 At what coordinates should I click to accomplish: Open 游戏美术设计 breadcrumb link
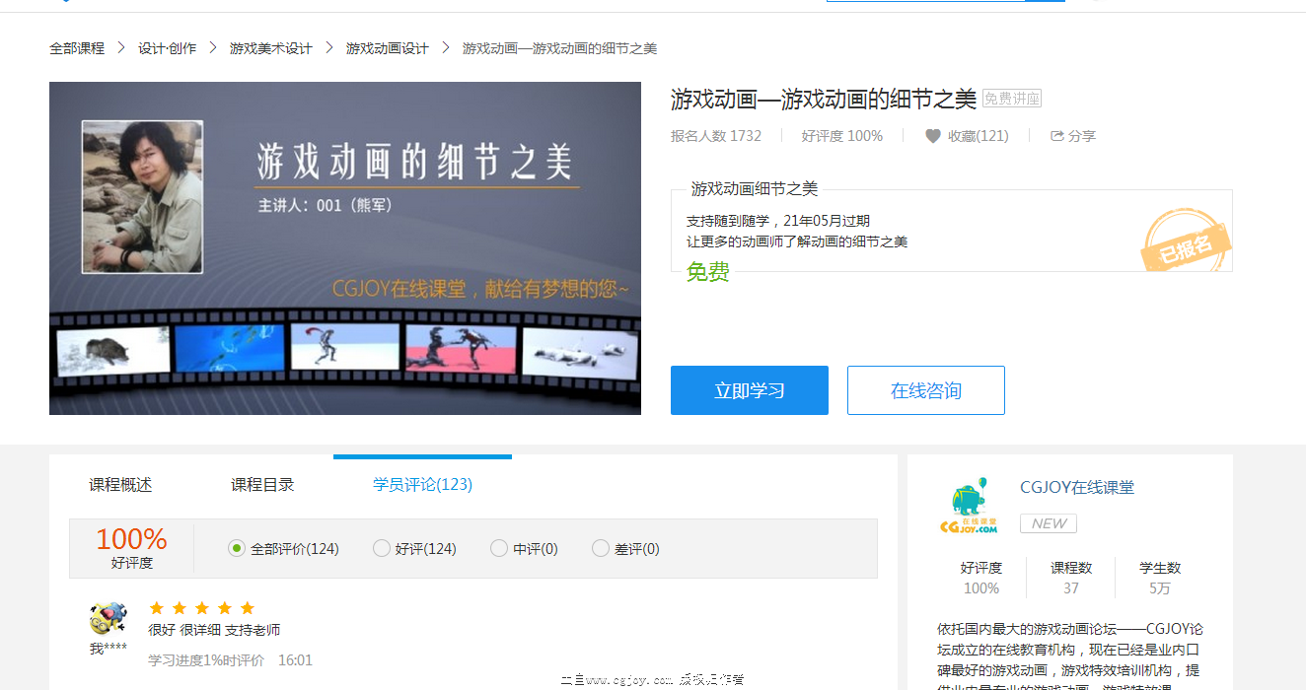pyautogui.click(x=270, y=48)
